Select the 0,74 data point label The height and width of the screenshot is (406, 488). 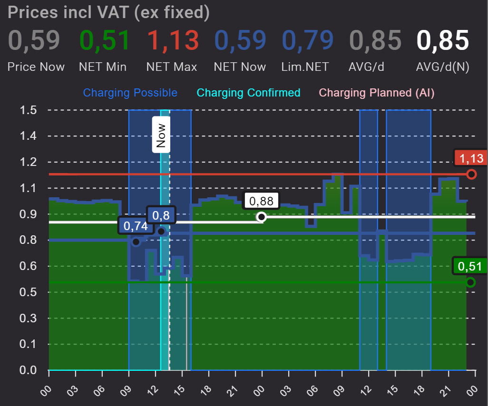pos(136,226)
